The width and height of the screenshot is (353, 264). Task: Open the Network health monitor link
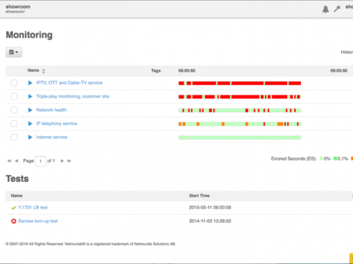[51, 110]
